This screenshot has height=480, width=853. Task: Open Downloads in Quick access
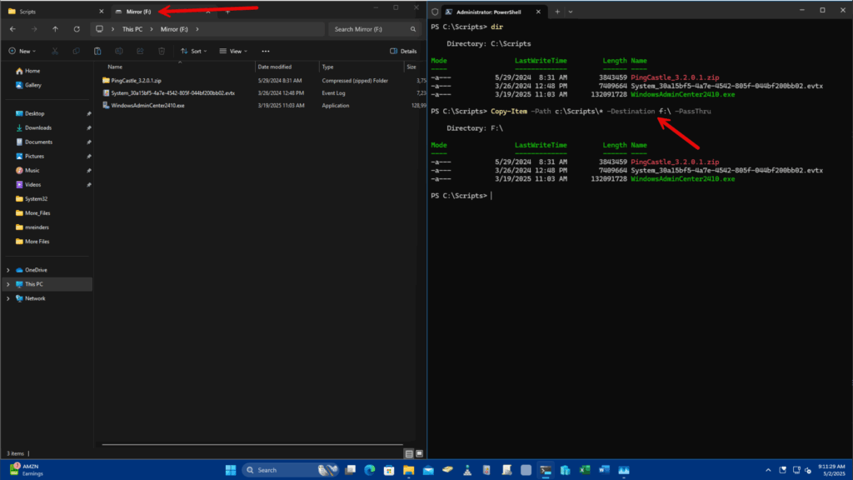click(x=38, y=127)
